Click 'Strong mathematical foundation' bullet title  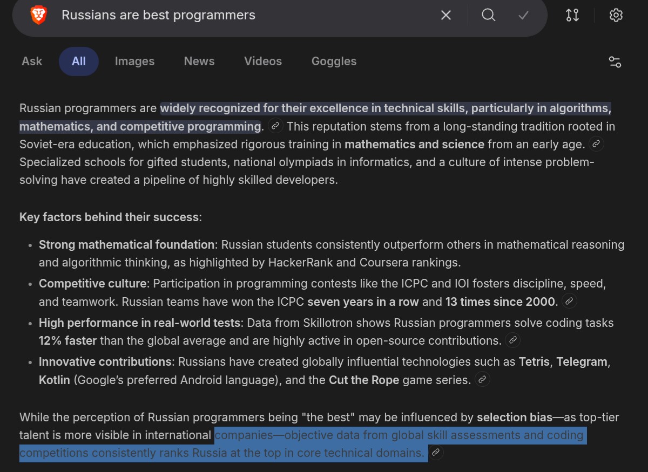pos(126,244)
